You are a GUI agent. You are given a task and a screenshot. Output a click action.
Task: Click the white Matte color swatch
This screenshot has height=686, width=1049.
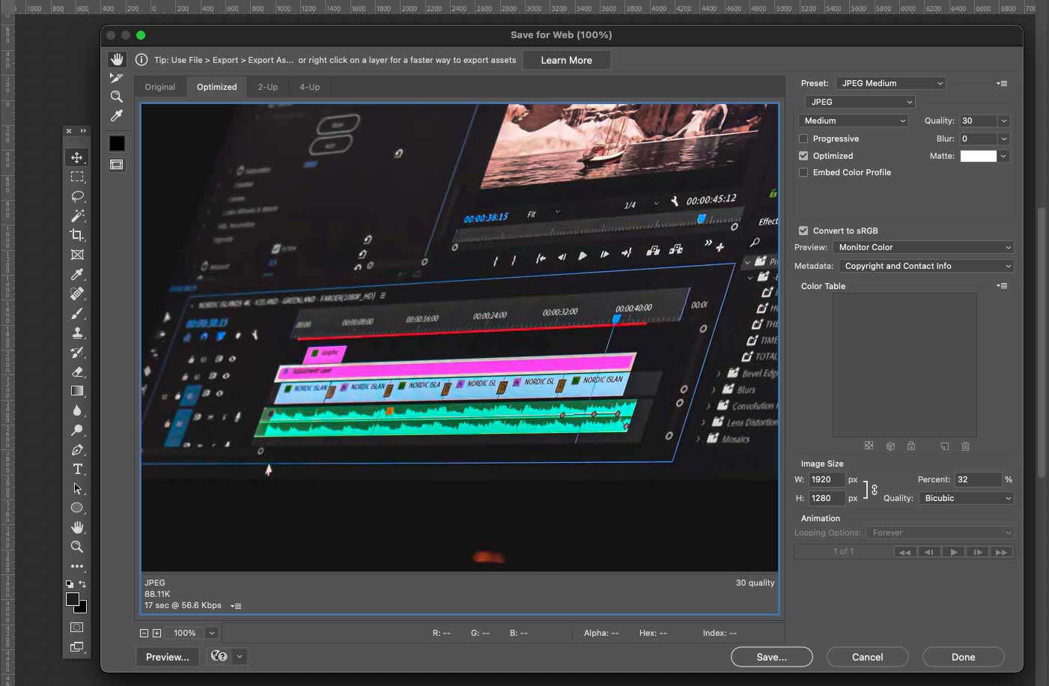[978, 156]
